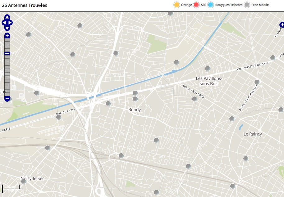Toggle the SFR operator filter
The width and height of the screenshot is (284, 197).
[196, 5]
